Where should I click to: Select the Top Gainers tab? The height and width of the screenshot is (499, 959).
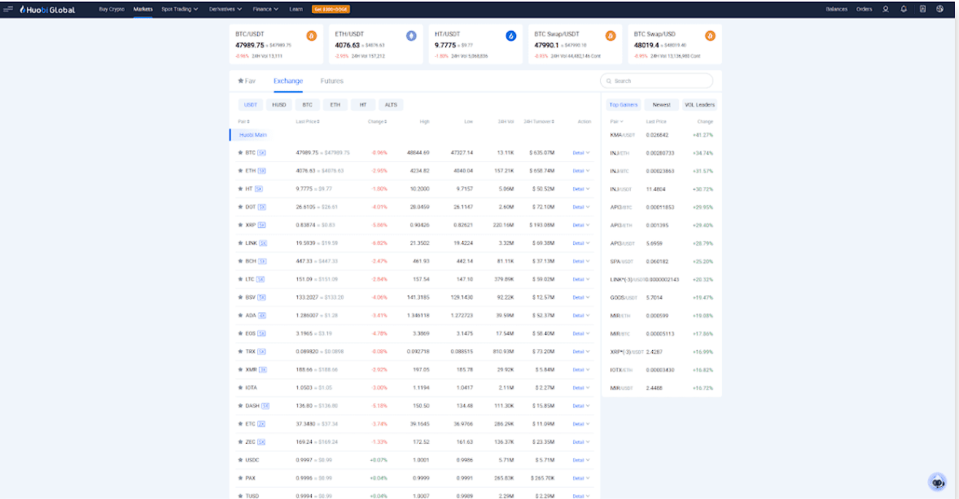[x=624, y=104]
